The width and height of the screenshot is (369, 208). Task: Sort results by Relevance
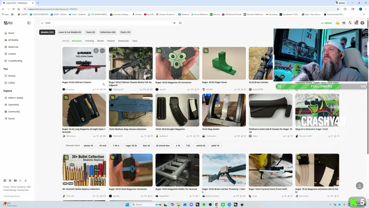tap(77, 41)
